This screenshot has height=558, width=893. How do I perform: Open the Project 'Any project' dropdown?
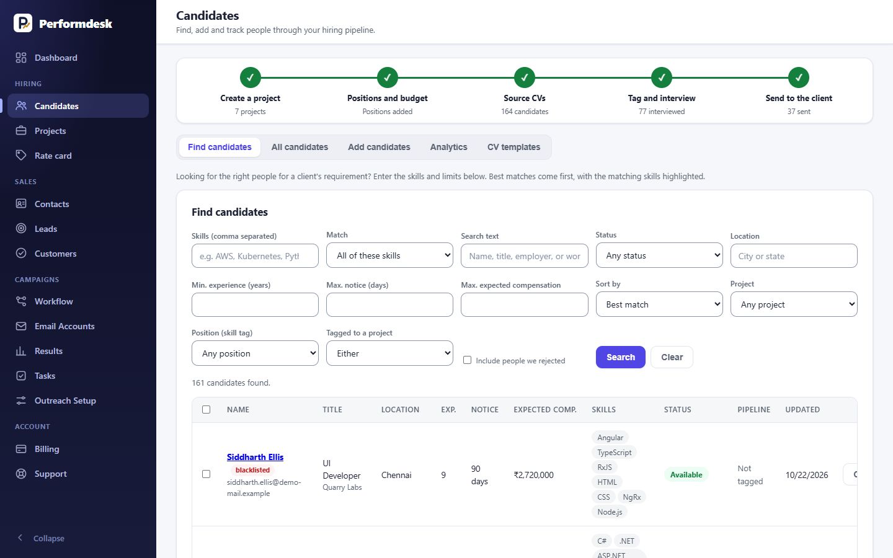[794, 304]
